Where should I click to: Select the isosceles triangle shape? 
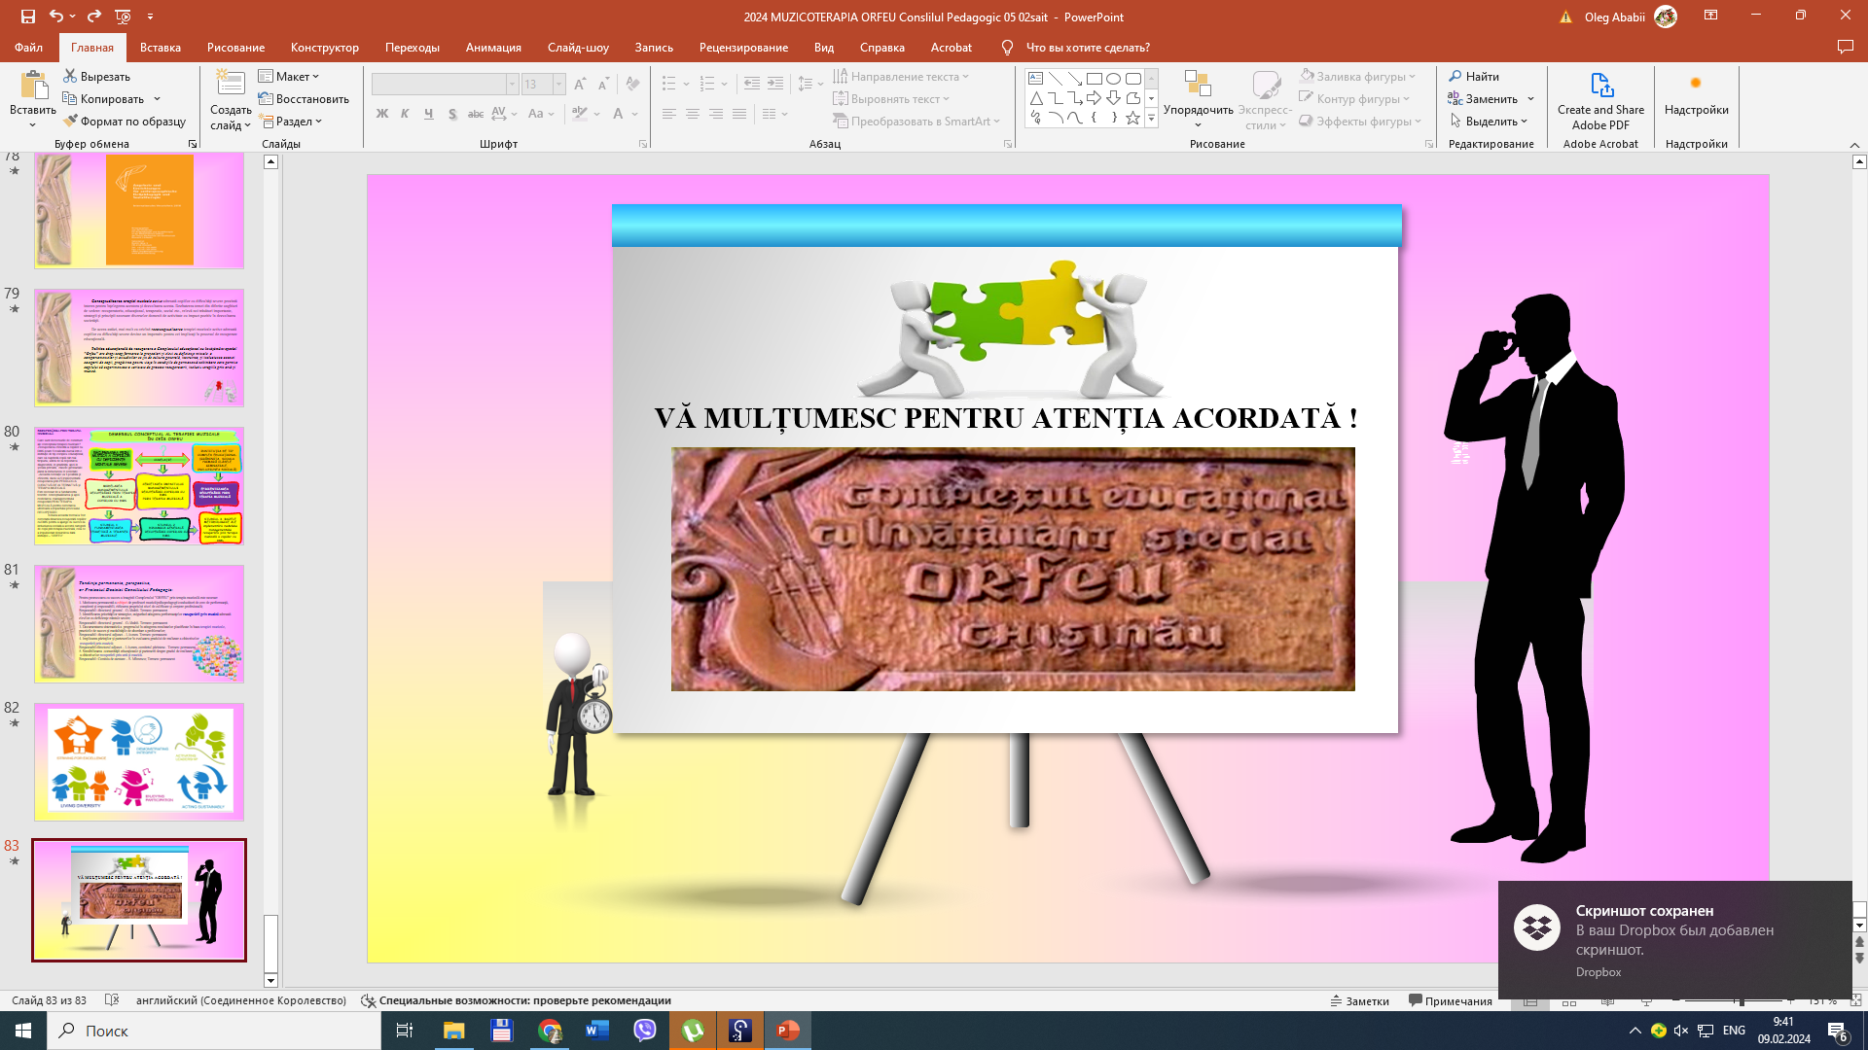click(x=1036, y=98)
